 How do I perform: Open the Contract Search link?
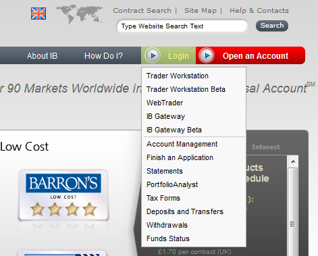pyautogui.click(x=142, y=11)
